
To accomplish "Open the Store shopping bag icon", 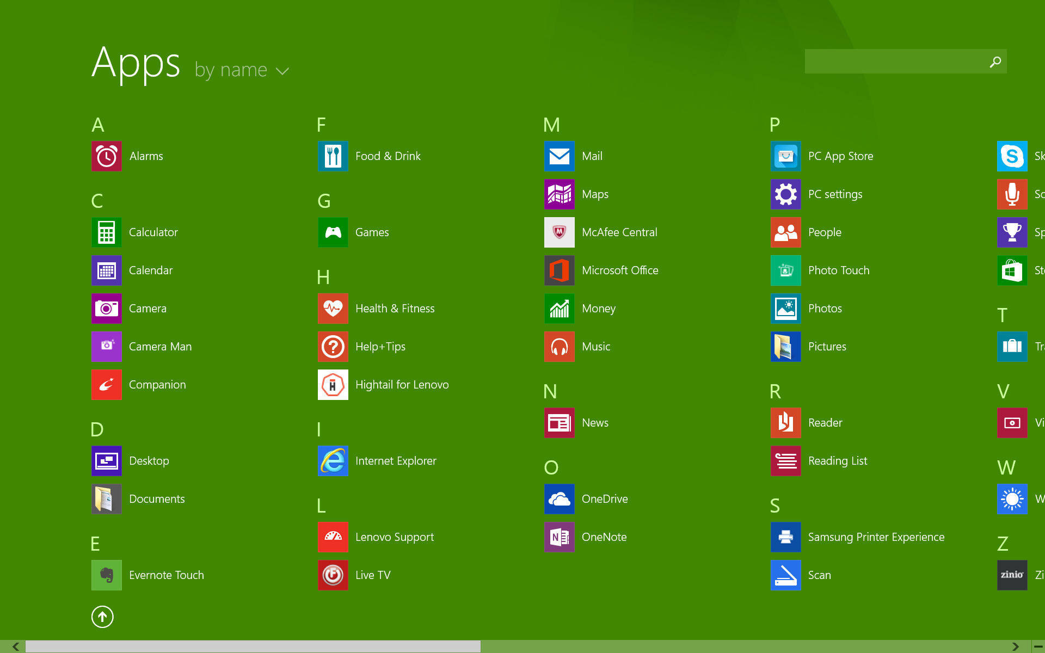I will [x=1012, y=270].
